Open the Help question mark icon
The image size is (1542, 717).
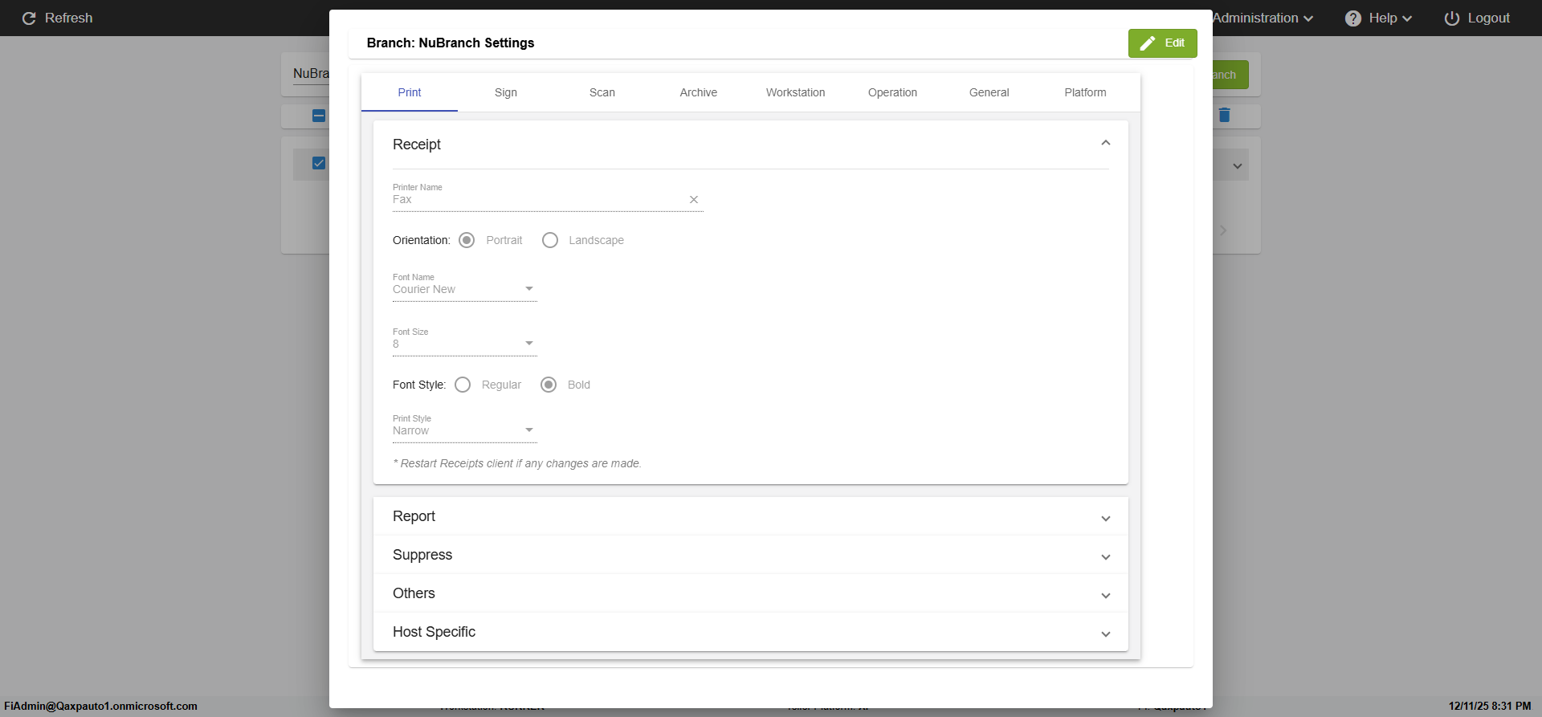point(1353,18)
